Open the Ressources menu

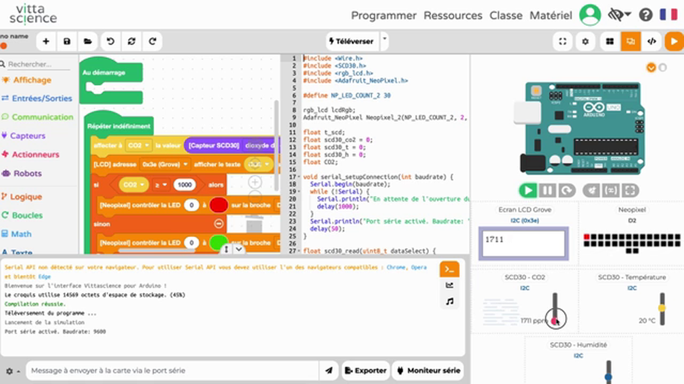(x=453, y=15)
